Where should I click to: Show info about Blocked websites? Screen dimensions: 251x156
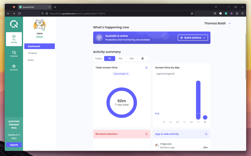pyautogui.click(x=147, y=134)
